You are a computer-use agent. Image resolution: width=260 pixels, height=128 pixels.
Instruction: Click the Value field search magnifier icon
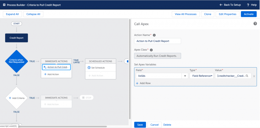point(247,76)
